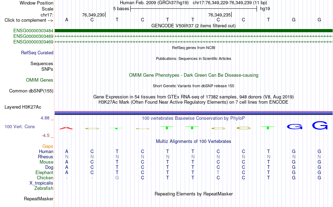Click the '5 bases' scale bar label
Image resolution: width=333 pixels, height=207 pixels.
point(121,9)
